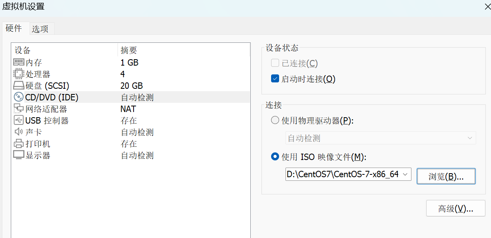The image size is (491, 238).
Task: Uncheck 启动时连接 (Connect at power on)
Action: point(275,79)
